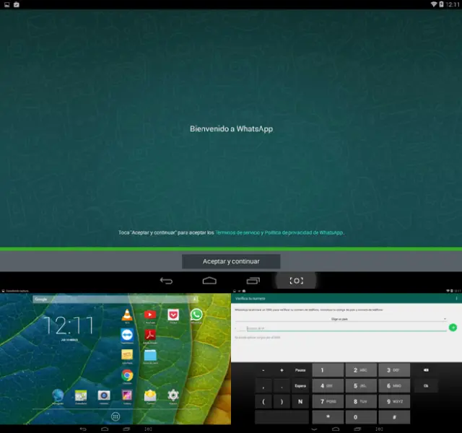
Task: Open the app drawer button
Action: (x=115, y=416)
